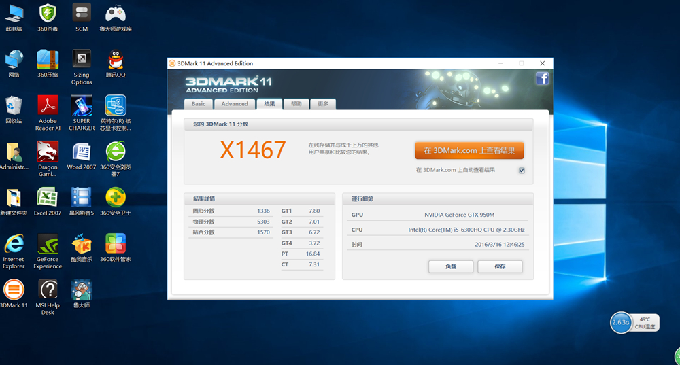
Task: Open Internet Explorer desktop icon
Action: point(14,245)
